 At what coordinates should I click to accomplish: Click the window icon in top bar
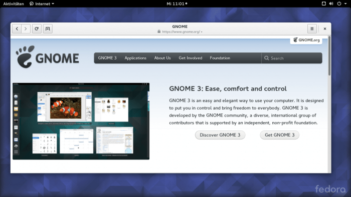(324, 3)
